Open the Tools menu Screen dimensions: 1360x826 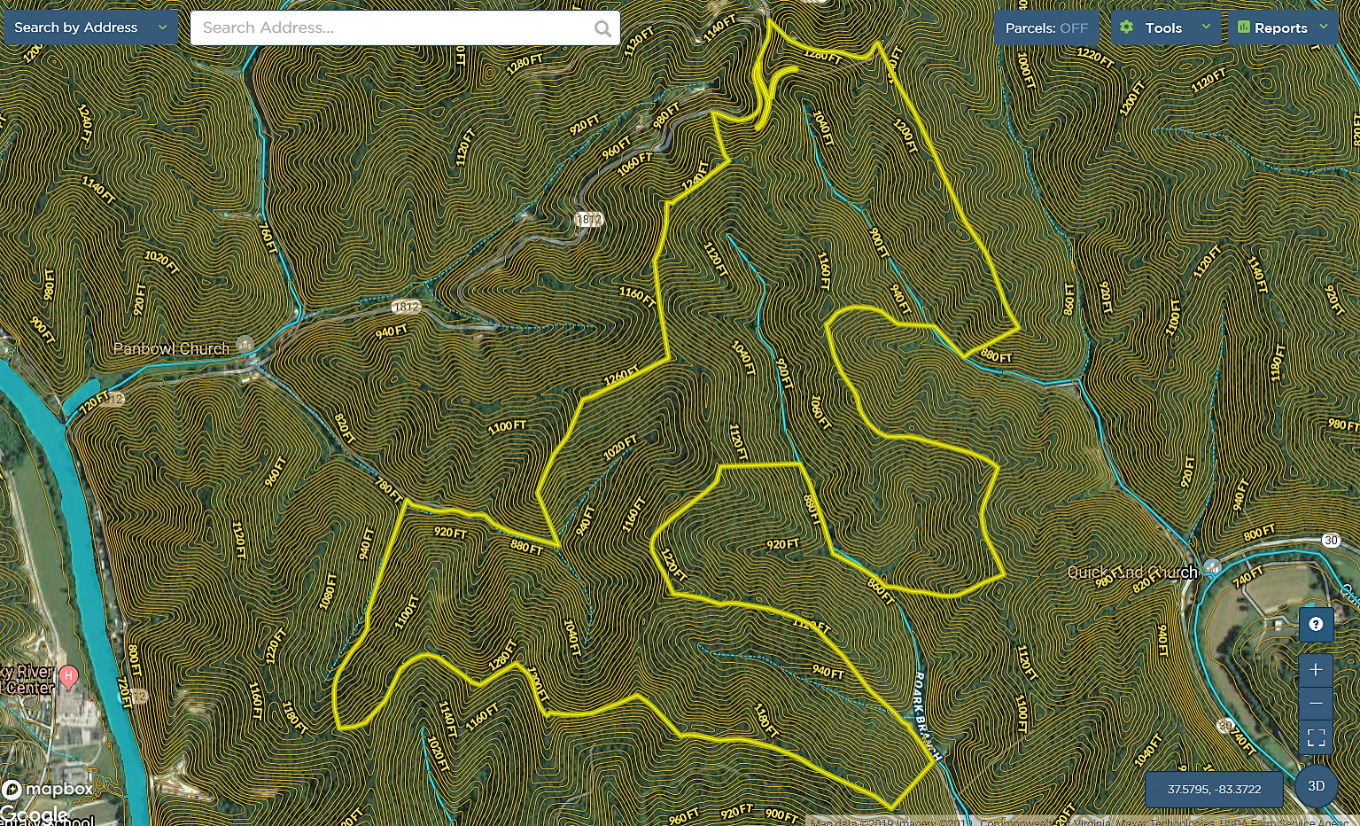pos(1163,28)
